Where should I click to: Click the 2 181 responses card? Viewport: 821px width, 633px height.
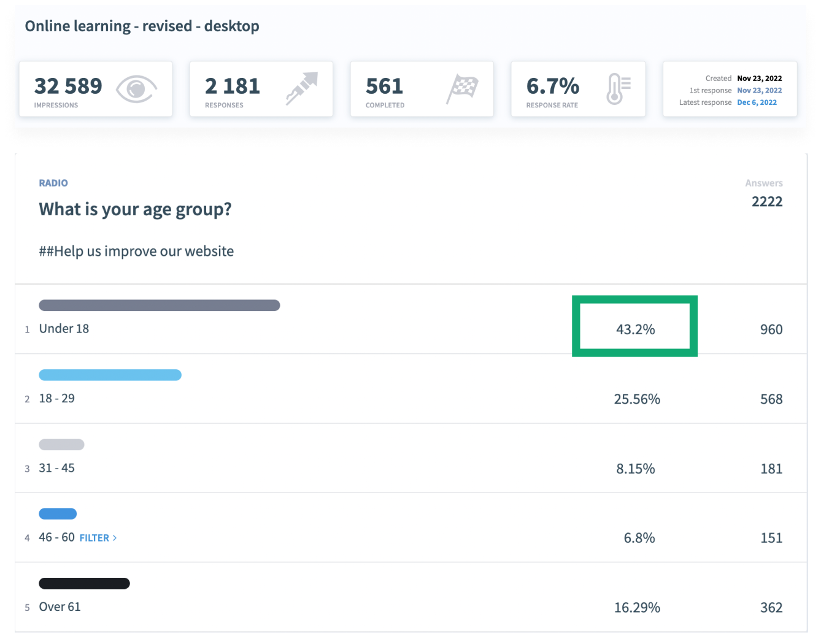[x=261, y=89]
